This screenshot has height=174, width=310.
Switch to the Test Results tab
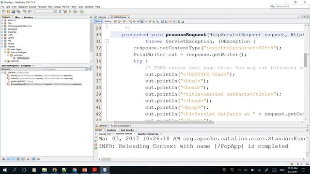(127, 130)
